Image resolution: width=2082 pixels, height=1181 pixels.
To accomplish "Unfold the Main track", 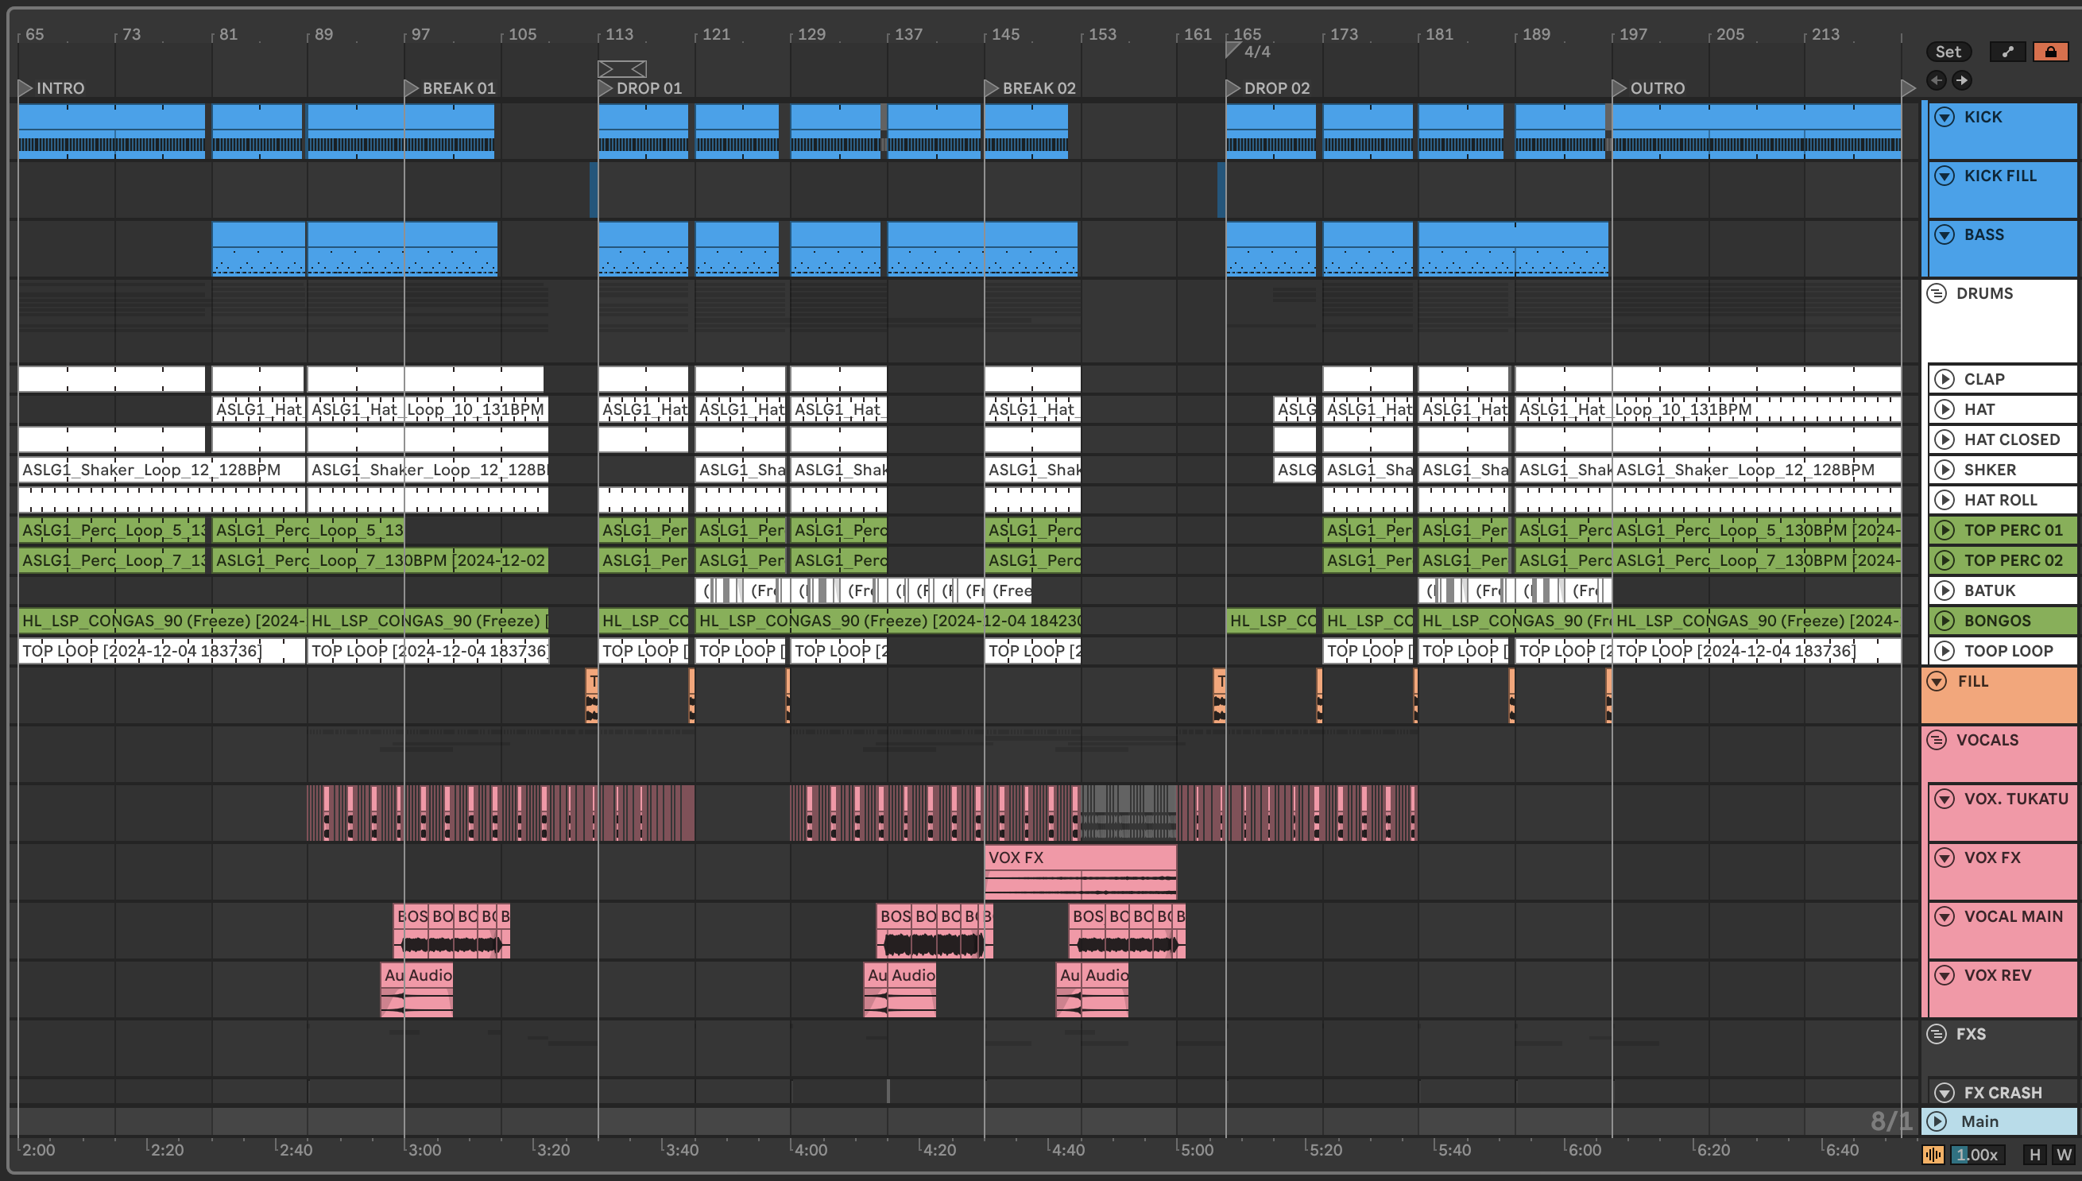I will point(1937,1121).
